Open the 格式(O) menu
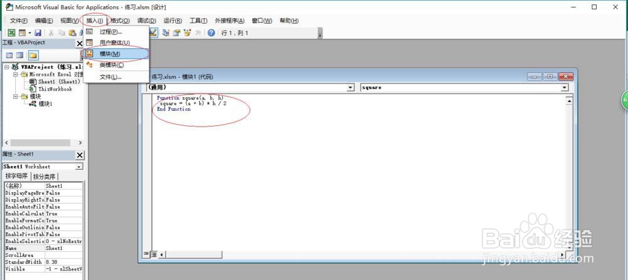The image size is (628, 280). pyautogui.click(x=120, y=21)
